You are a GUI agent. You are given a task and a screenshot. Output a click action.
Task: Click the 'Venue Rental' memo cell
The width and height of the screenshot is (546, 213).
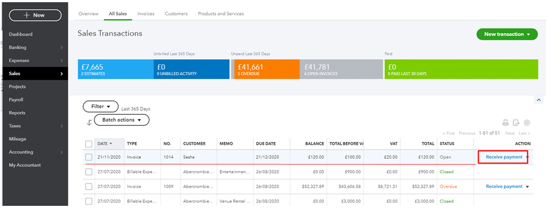click(x=235, y=201)
